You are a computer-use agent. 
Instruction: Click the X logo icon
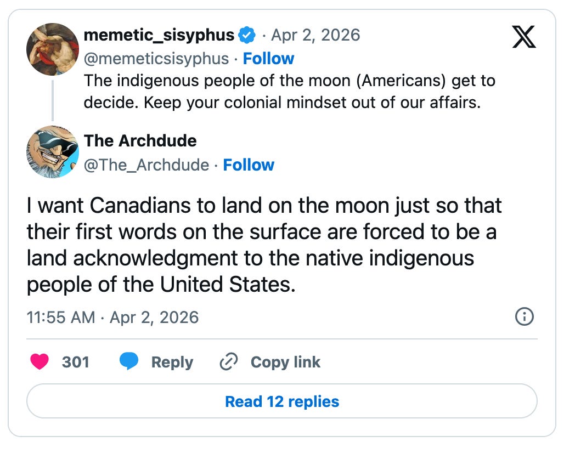click(x=523, y=37)
